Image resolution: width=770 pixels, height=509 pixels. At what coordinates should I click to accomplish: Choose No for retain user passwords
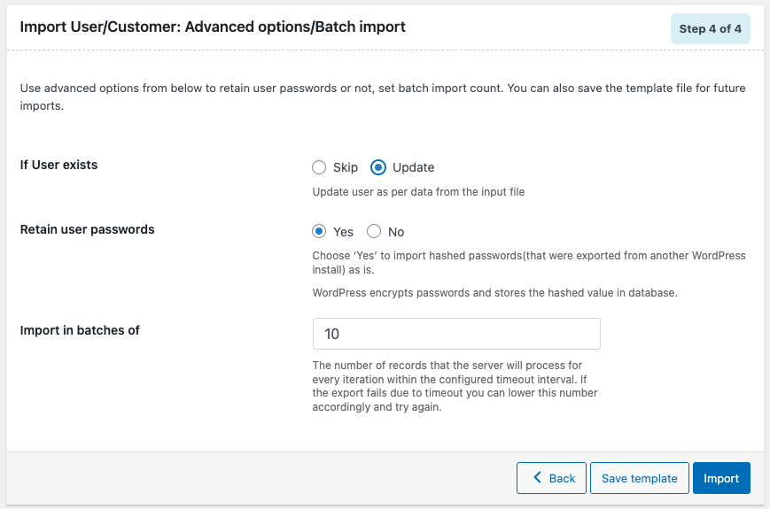tap(374, 231)
